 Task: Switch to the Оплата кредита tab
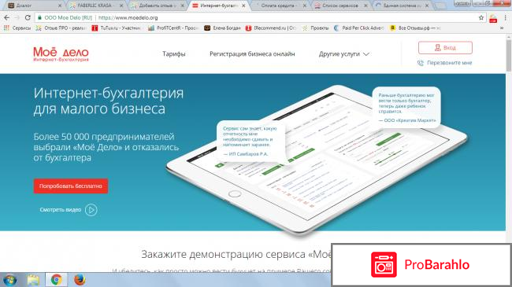tap(279, 6)
